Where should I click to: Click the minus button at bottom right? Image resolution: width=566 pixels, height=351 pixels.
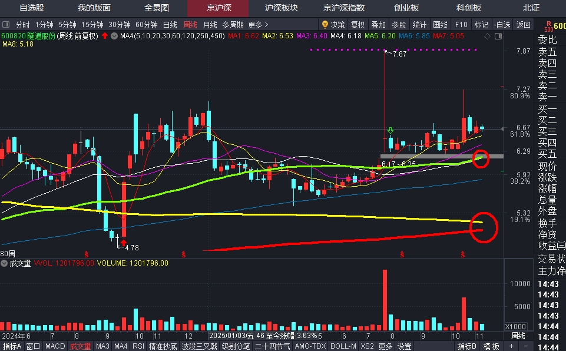tap(526, 346)
